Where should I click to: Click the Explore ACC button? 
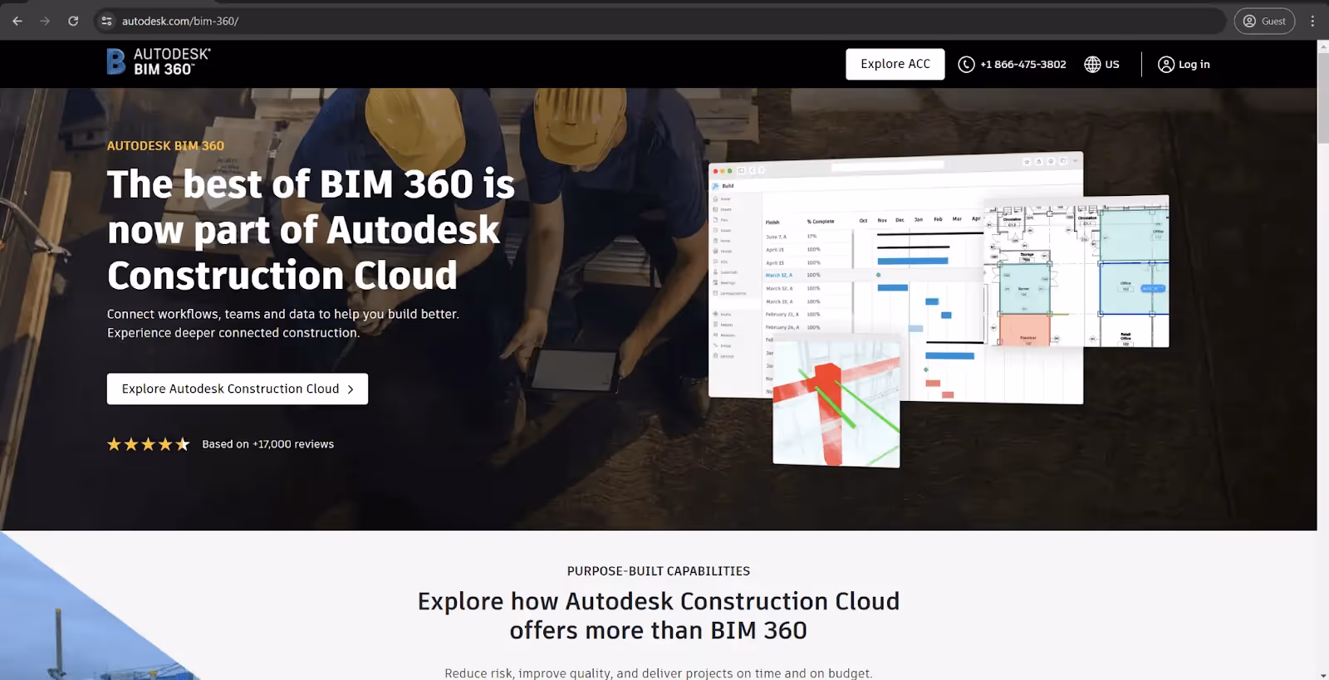pyautogui.click(x=895, y=64)
